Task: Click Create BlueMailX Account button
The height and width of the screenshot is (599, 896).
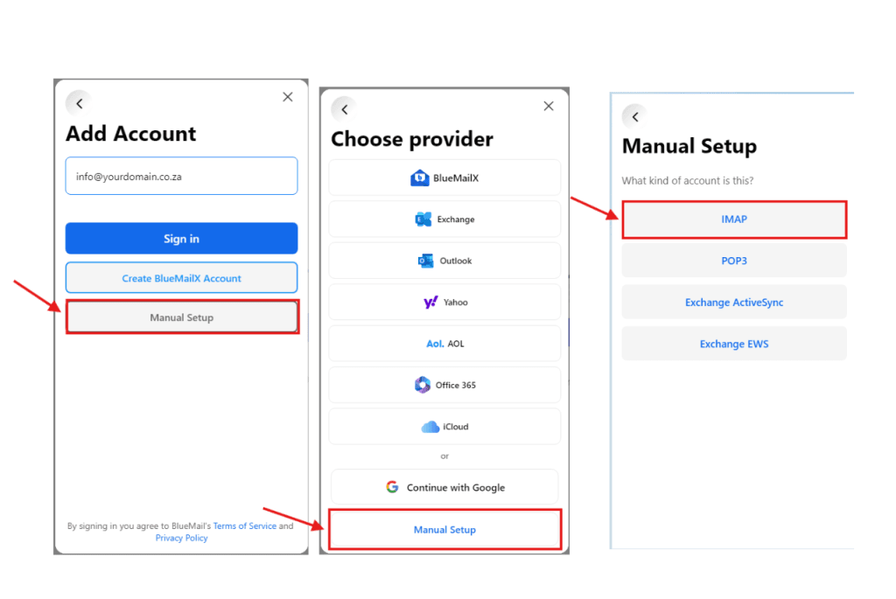Action: pos(181,278)
